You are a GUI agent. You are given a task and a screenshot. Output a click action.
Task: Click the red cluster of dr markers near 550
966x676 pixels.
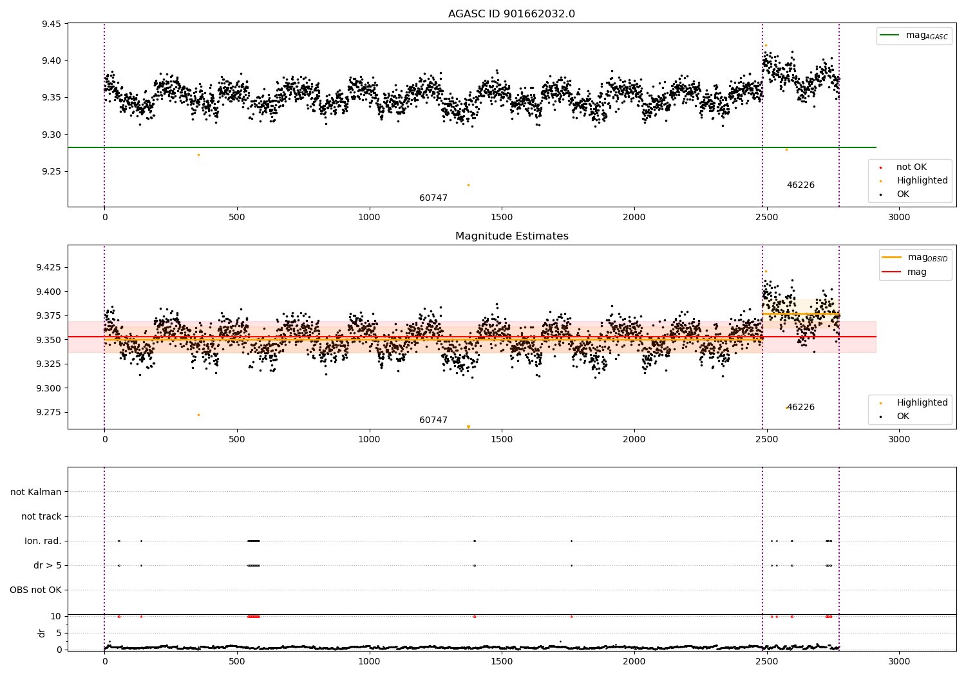pyautogui.click(x=253, y=617)
